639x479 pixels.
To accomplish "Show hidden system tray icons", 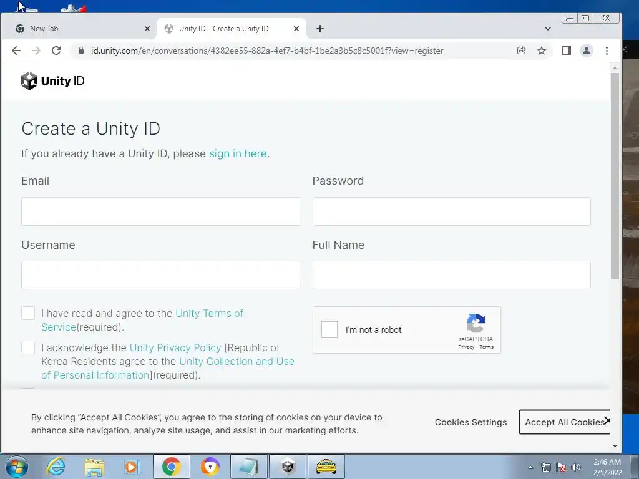I will [x=530, y=467].
